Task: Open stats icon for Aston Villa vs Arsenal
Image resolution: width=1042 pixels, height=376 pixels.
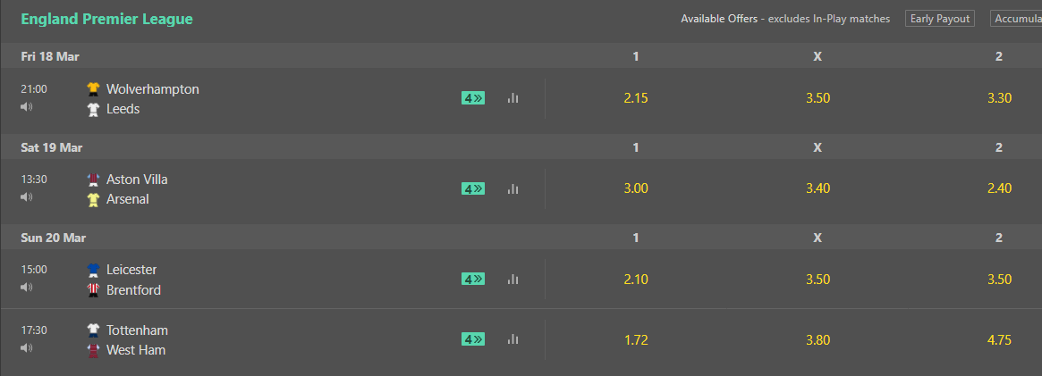Action: pyautogui.click(x=513, y=189)
